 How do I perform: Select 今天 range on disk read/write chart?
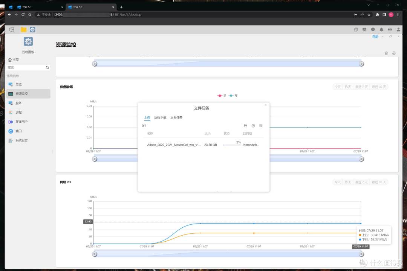(x=338, y=87)
